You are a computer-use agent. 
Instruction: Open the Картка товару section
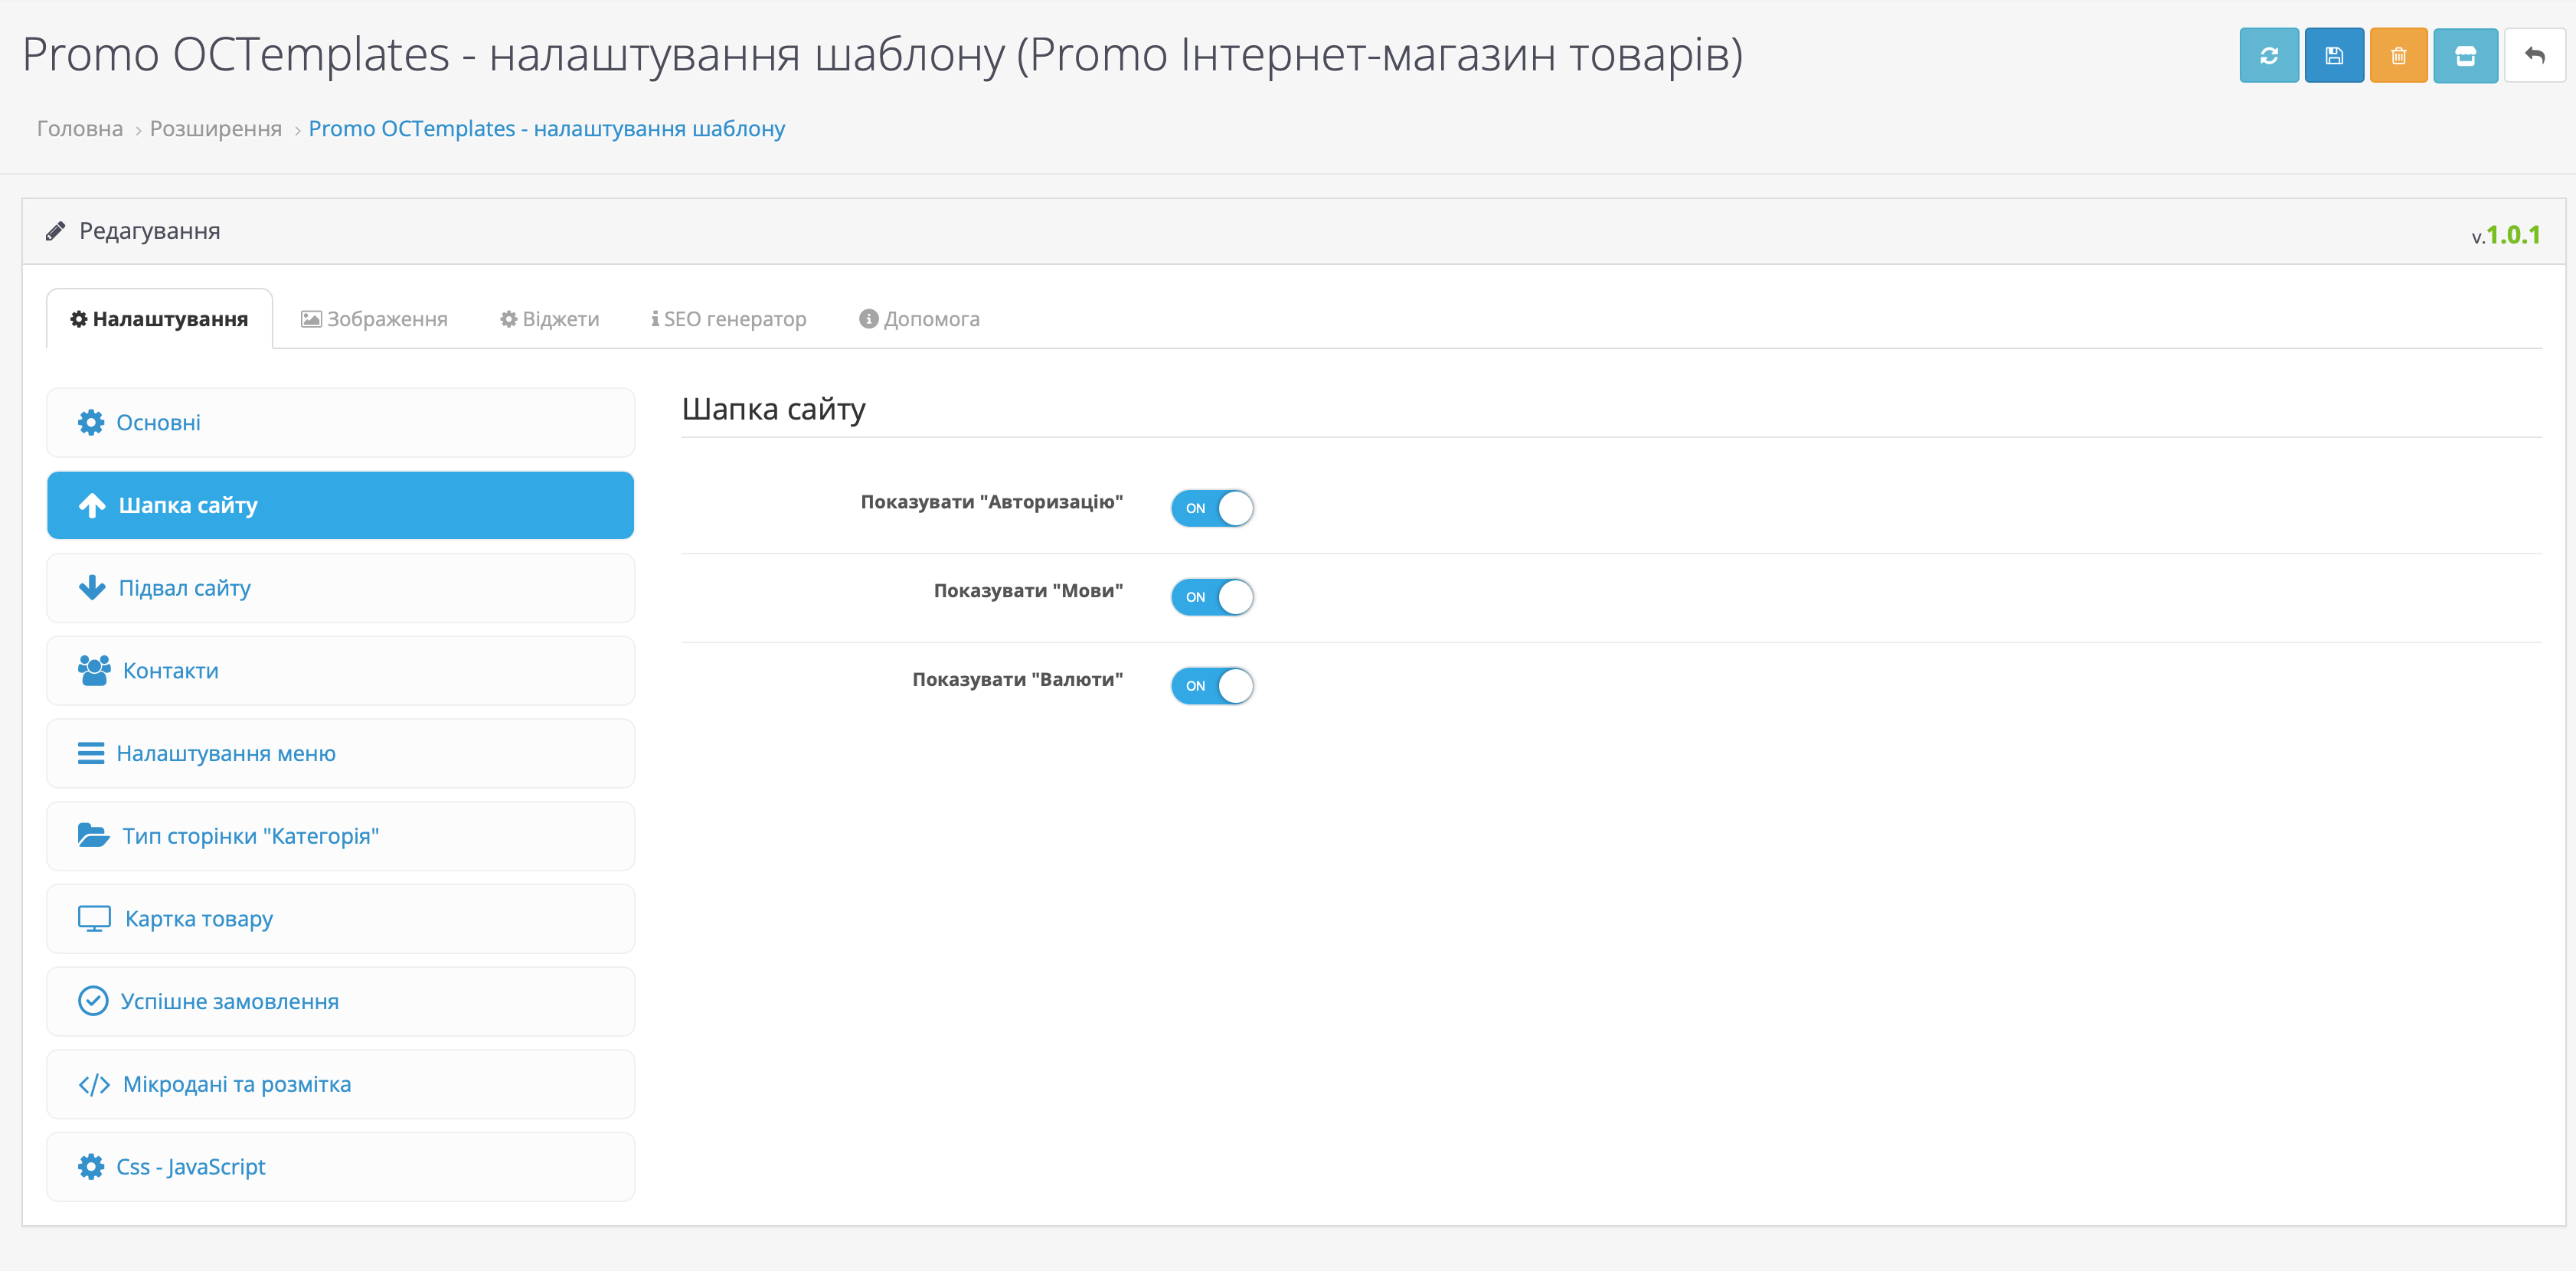pyautogui.click(x=340, y=919)
